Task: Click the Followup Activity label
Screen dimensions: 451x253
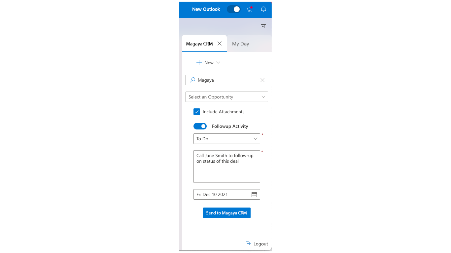Action: (230, 126)
